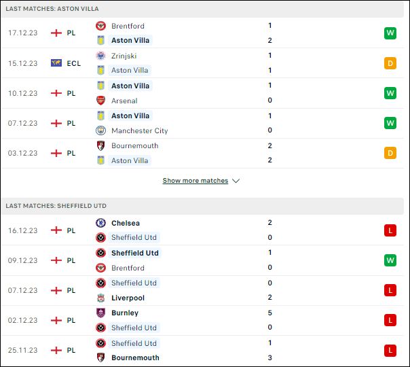Open the Bournemouth team link on 03.12.23
The width and height of the screenshot is (410, 367).
coord(134,145)
